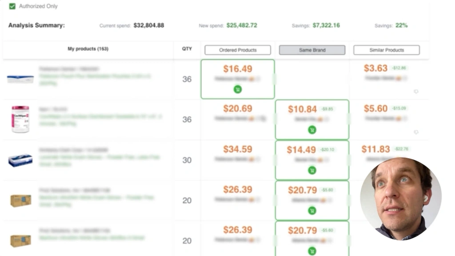Uncheck the Authorized Only checkbox
This screenshot has height=256, width=455.
click(x=12, y=6)
